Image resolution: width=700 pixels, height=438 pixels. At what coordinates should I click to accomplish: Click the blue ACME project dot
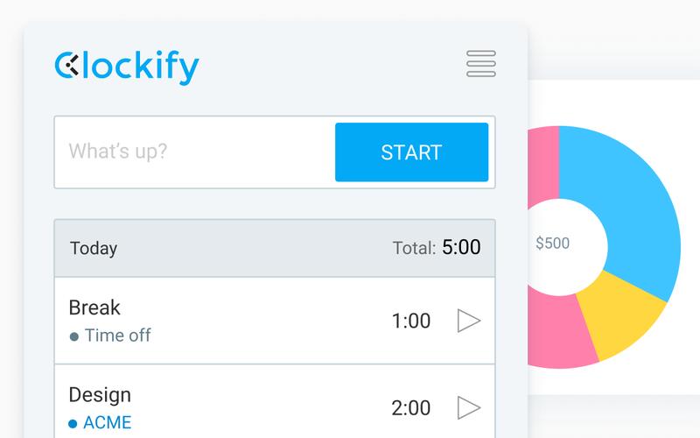[x=73, y=424]
